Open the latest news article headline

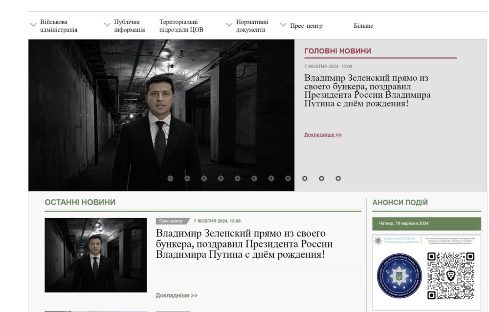[x=244, y=244]
